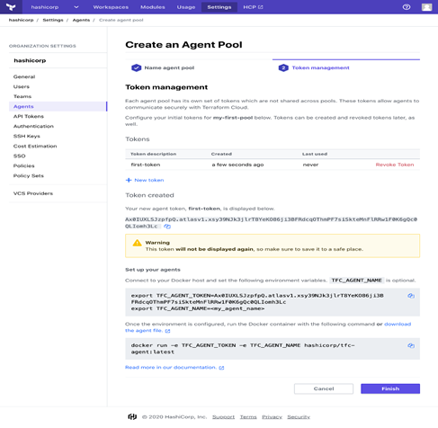Open the HCP external link

click(x=253, y=7)
